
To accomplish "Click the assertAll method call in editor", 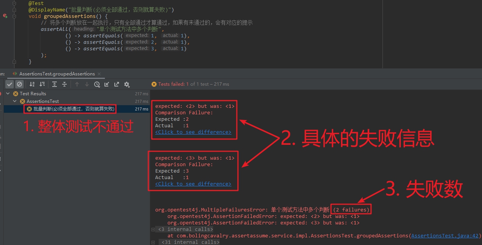I will coord(55,29).
